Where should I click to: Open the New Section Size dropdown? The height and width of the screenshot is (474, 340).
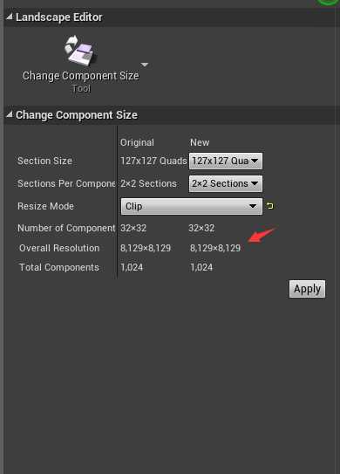226,161
